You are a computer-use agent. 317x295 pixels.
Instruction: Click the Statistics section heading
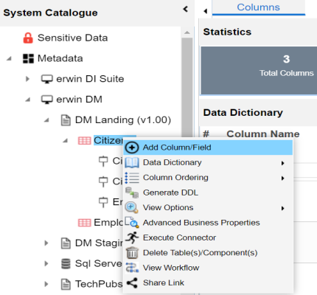pos(227,32)
